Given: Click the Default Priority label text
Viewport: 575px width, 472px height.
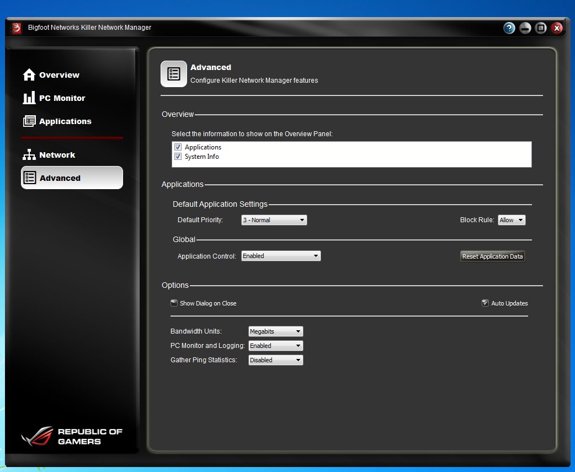Looking at the screenshot, I should coord(200,220).
